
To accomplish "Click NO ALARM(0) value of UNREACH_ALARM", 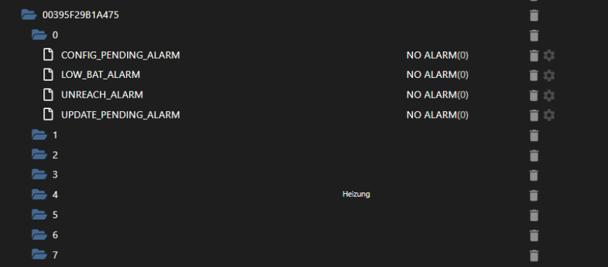I will coord(437,95).
